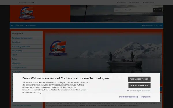The image size is (173, 108).
Task: Click the home icon in blue navigation bar
Action: click(x=12, y=26)
